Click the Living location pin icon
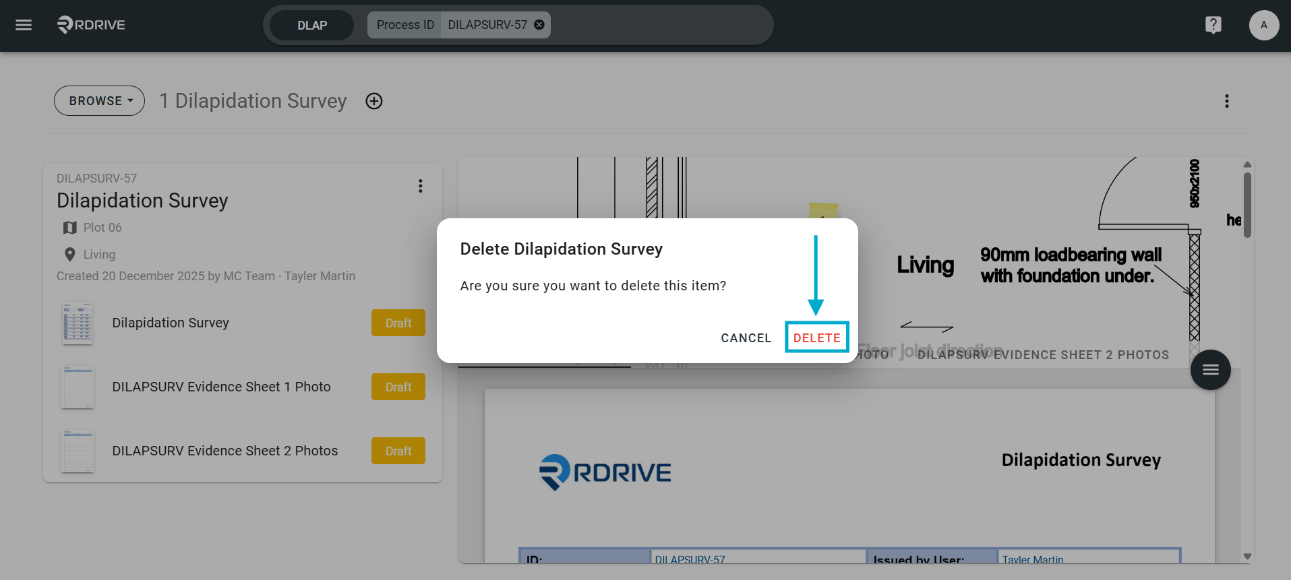This screenshot has height=580, width=1291. coord(69,255)
